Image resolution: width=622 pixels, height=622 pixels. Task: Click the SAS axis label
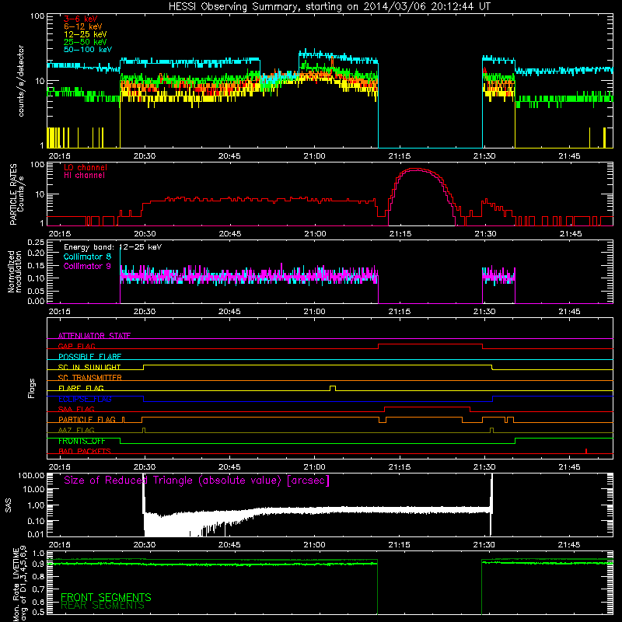(8, 505)
